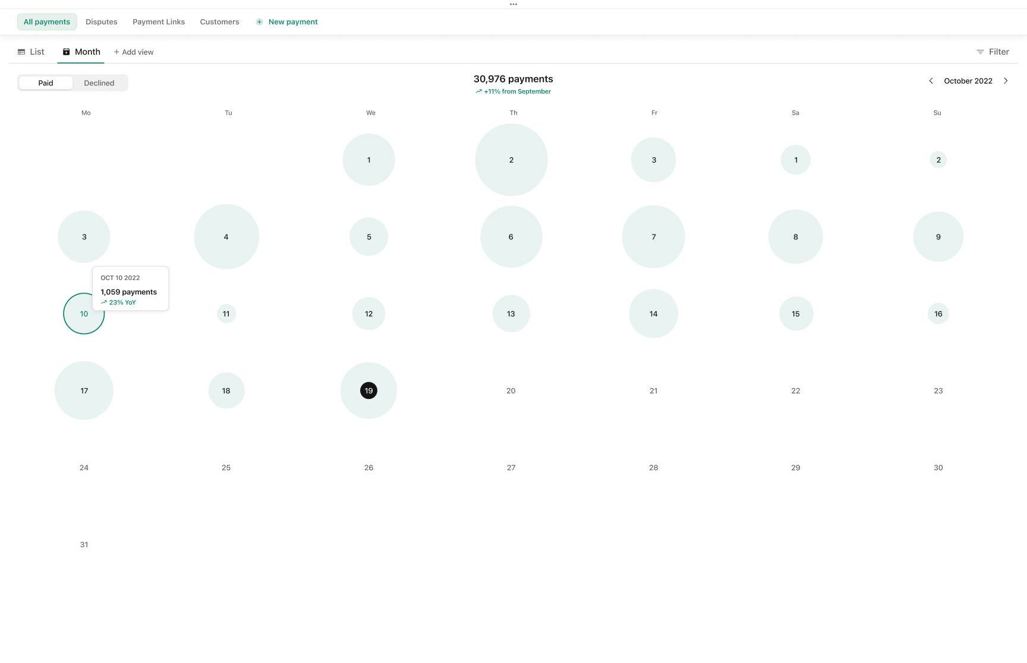Image resolution: width=1027 pixels, height=663 pixels.
Task: Open the All payments tab
Action: pos(47,22)
